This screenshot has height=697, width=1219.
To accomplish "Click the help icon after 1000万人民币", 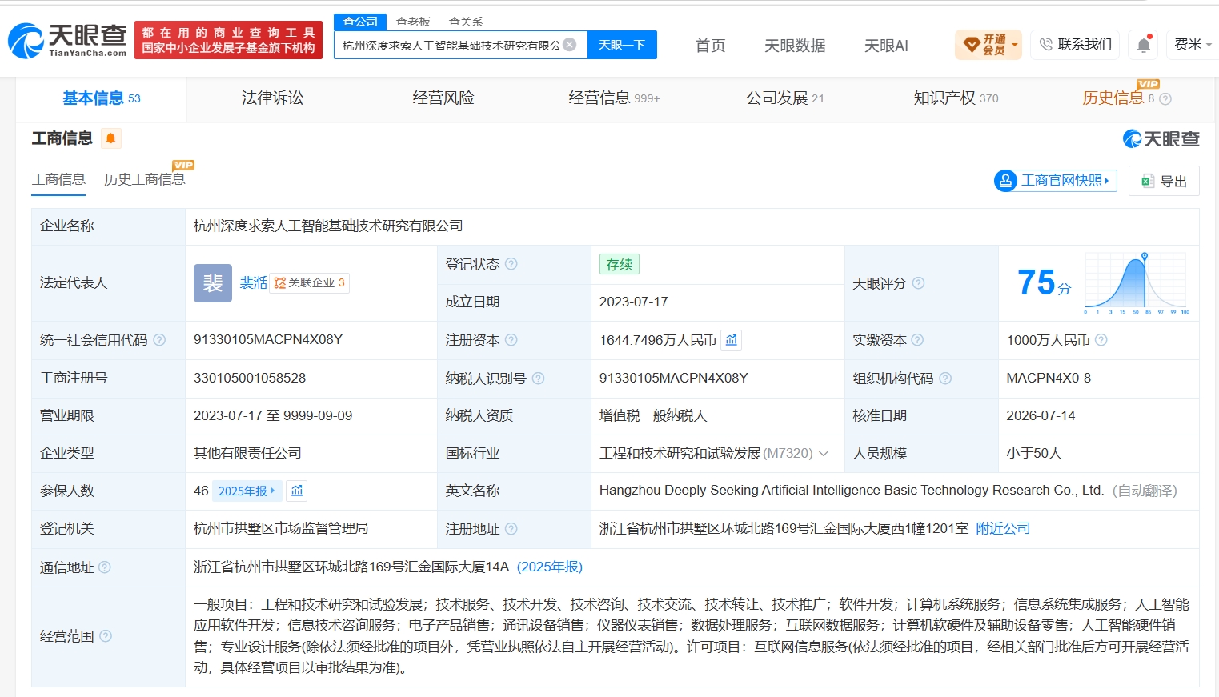I will tap(1101, 340).
